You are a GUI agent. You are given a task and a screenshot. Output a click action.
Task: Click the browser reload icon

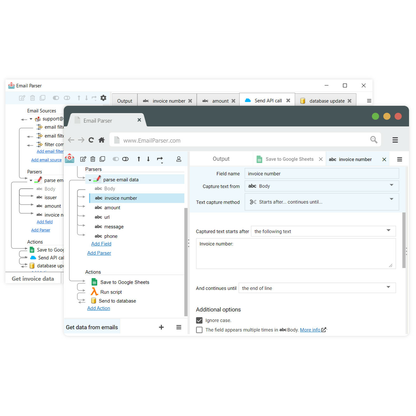click(x=91, y=140)
